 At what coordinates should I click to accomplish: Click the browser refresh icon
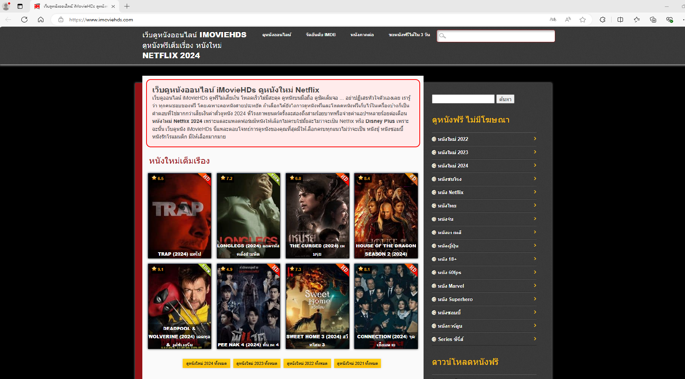tap(24, 19)
